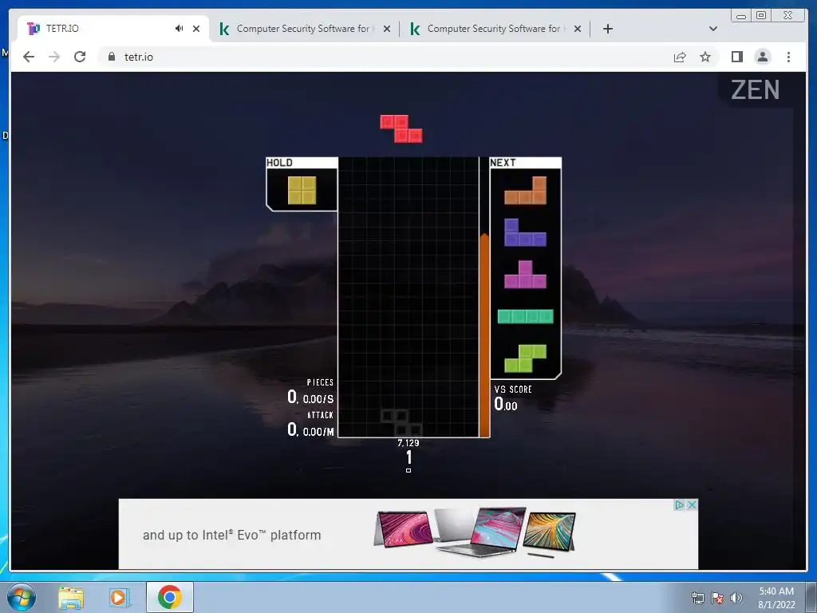Viewport: 817px width, 613px height.
Task: Switch to first Computer Security Software tab
Action: 302,29
